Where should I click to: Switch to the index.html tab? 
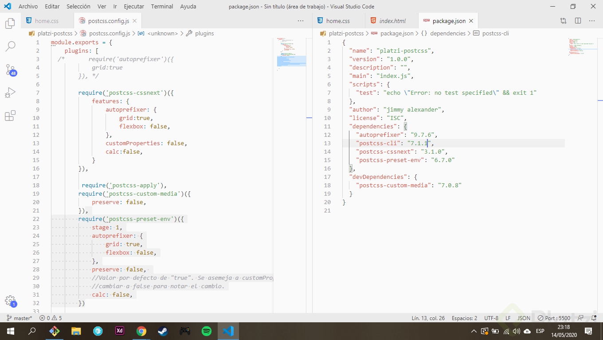392,21
